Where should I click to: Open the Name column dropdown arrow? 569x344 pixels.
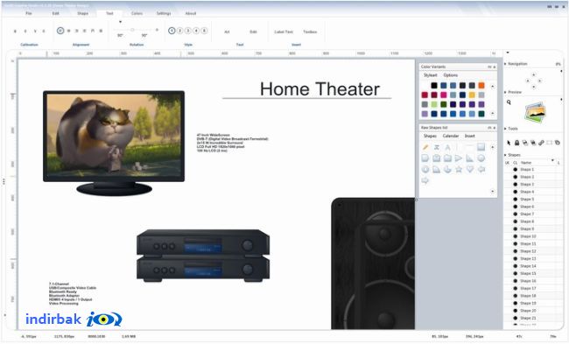(552, 160)
